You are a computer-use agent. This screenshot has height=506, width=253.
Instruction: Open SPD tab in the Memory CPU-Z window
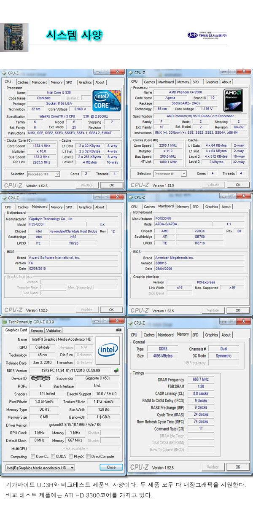pos(195,335)
